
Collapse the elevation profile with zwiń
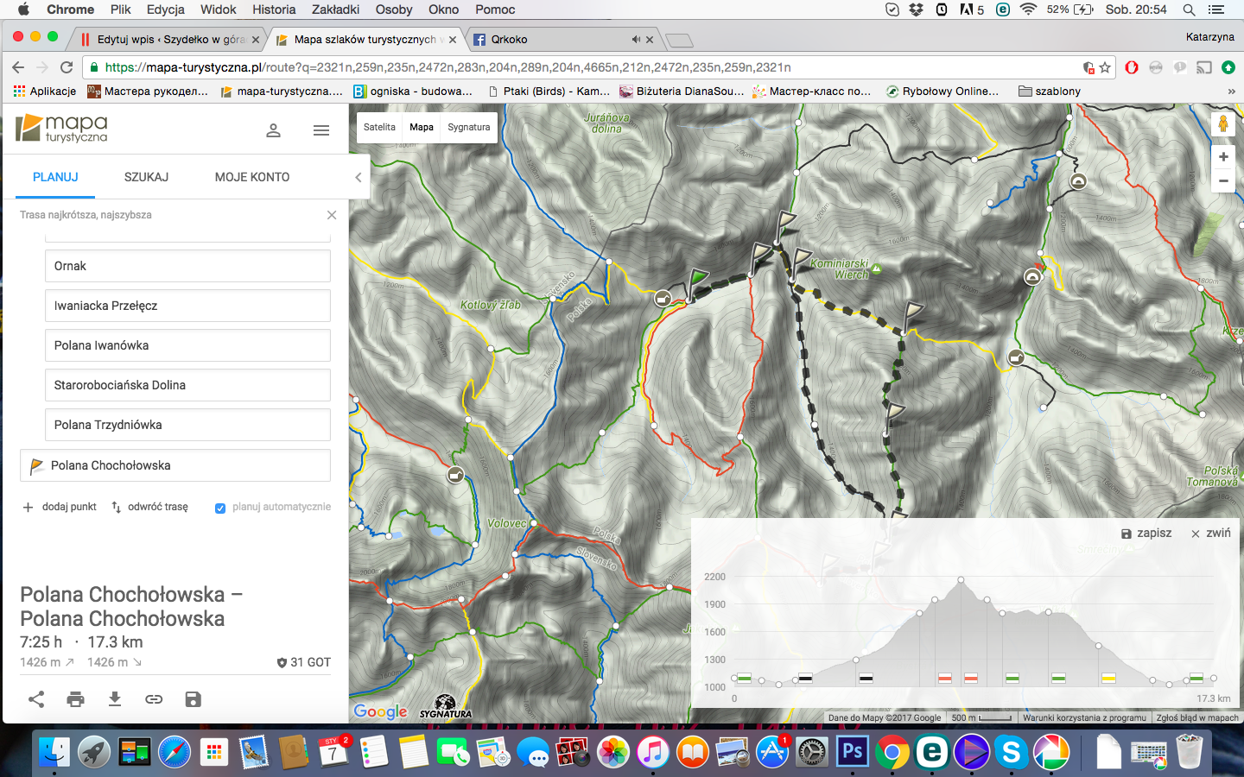pos(1210,534)
